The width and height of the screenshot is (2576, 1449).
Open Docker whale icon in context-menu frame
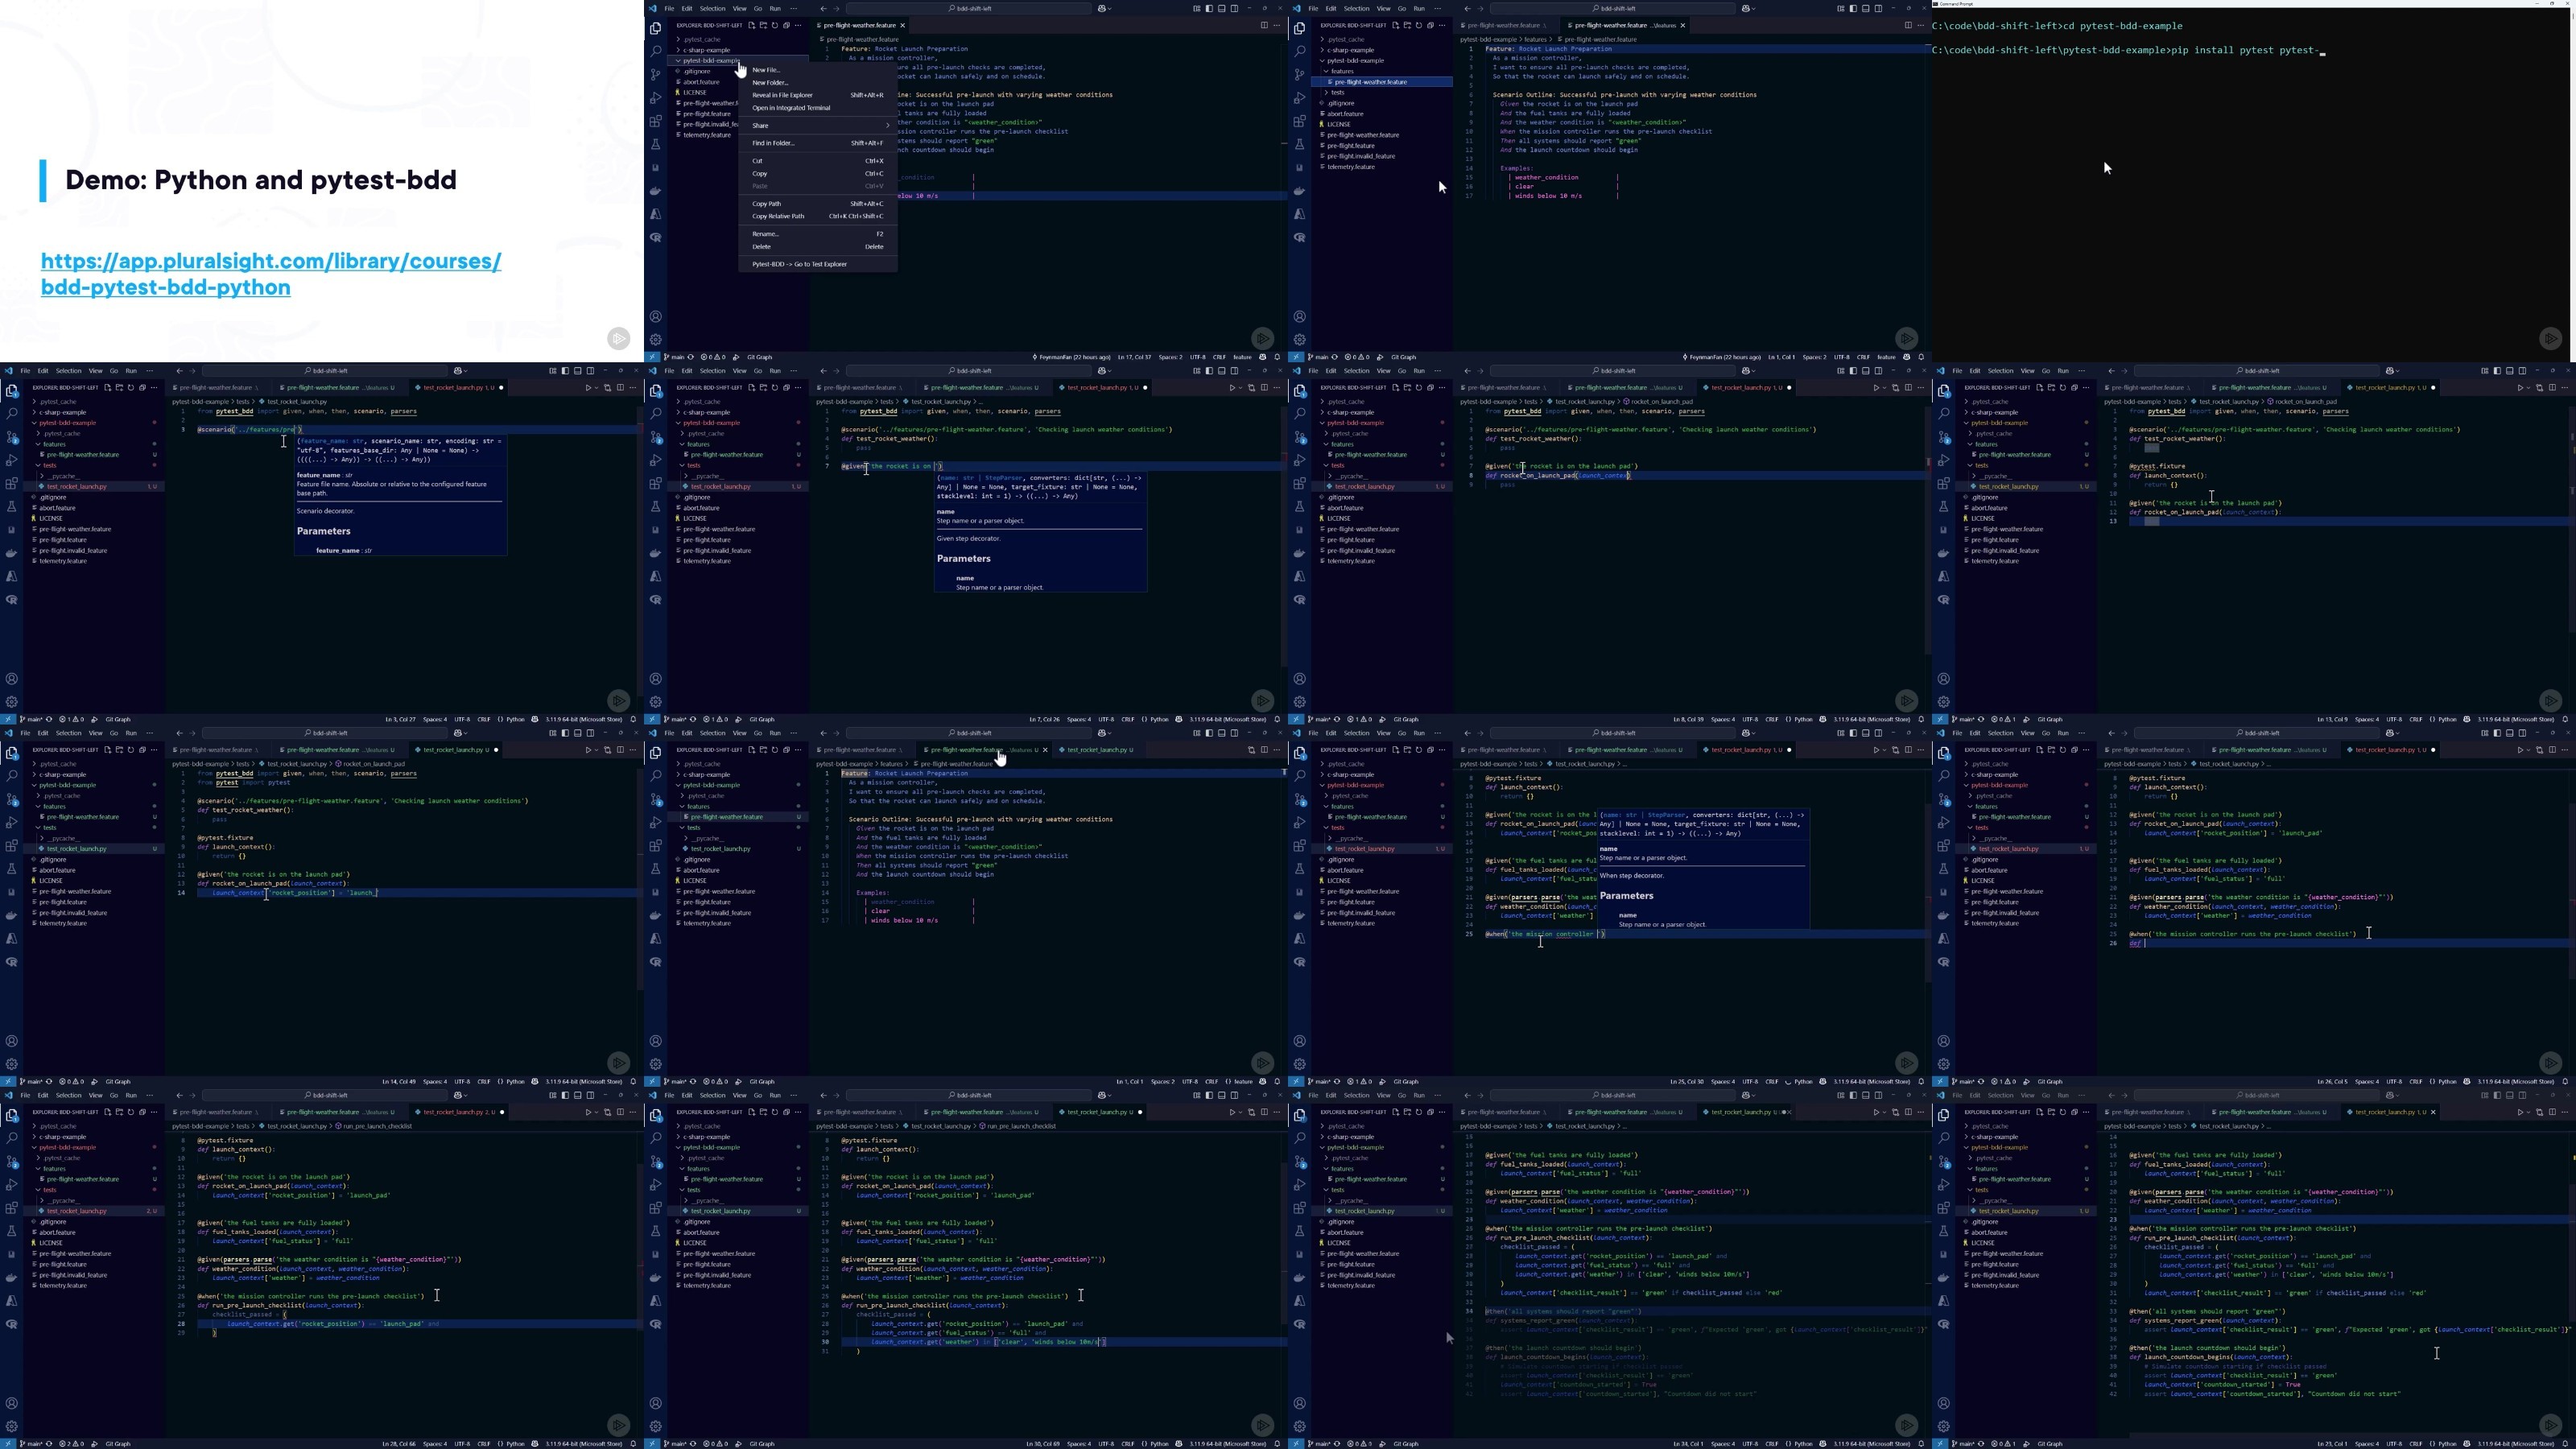(656, 191)
